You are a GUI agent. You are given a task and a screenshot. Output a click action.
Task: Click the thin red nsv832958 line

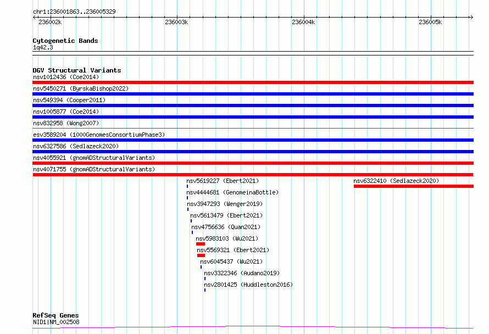pyautogui.click(x=253, y=128)
